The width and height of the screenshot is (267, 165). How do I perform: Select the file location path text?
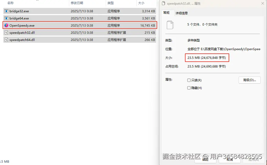click(x=224, y=49)
